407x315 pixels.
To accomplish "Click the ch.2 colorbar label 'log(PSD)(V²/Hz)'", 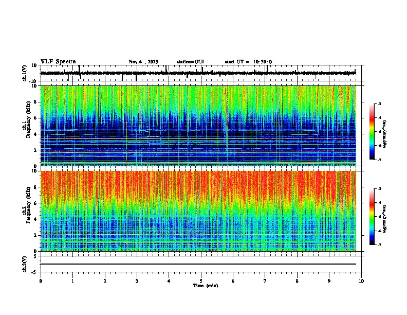I will [x=385, y=219].
